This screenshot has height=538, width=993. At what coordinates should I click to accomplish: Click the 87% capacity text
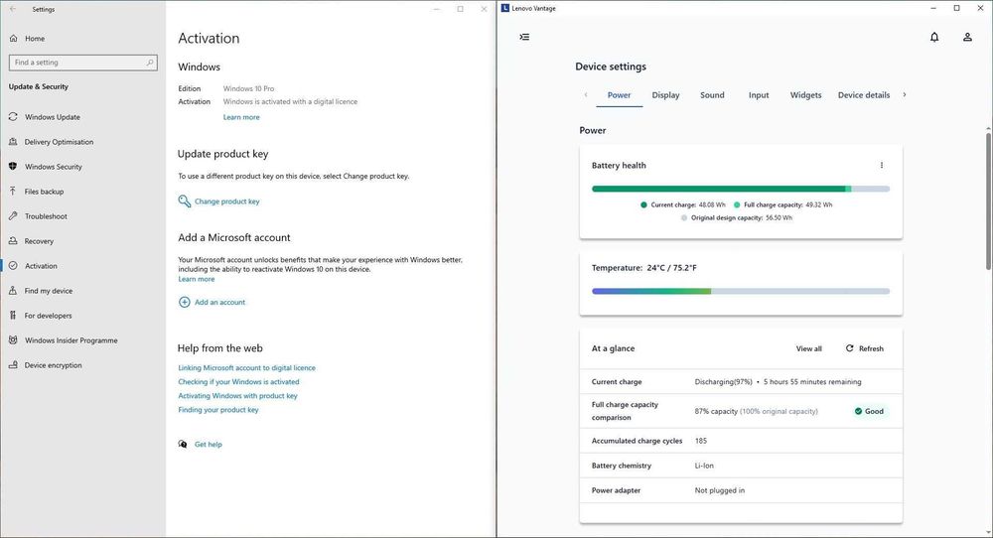coord(716,411)
